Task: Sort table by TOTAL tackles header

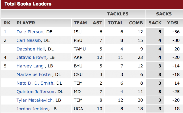Action: [115, 23]
